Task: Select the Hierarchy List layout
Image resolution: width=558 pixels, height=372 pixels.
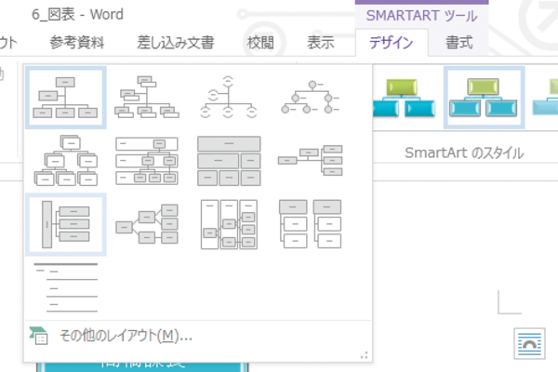Action: (310, 224)
